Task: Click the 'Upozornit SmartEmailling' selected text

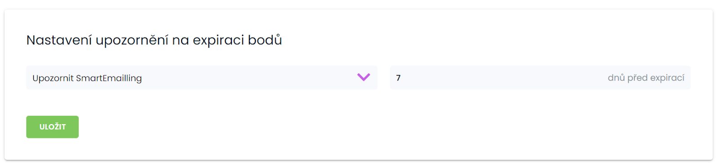Action: point(87,78)
